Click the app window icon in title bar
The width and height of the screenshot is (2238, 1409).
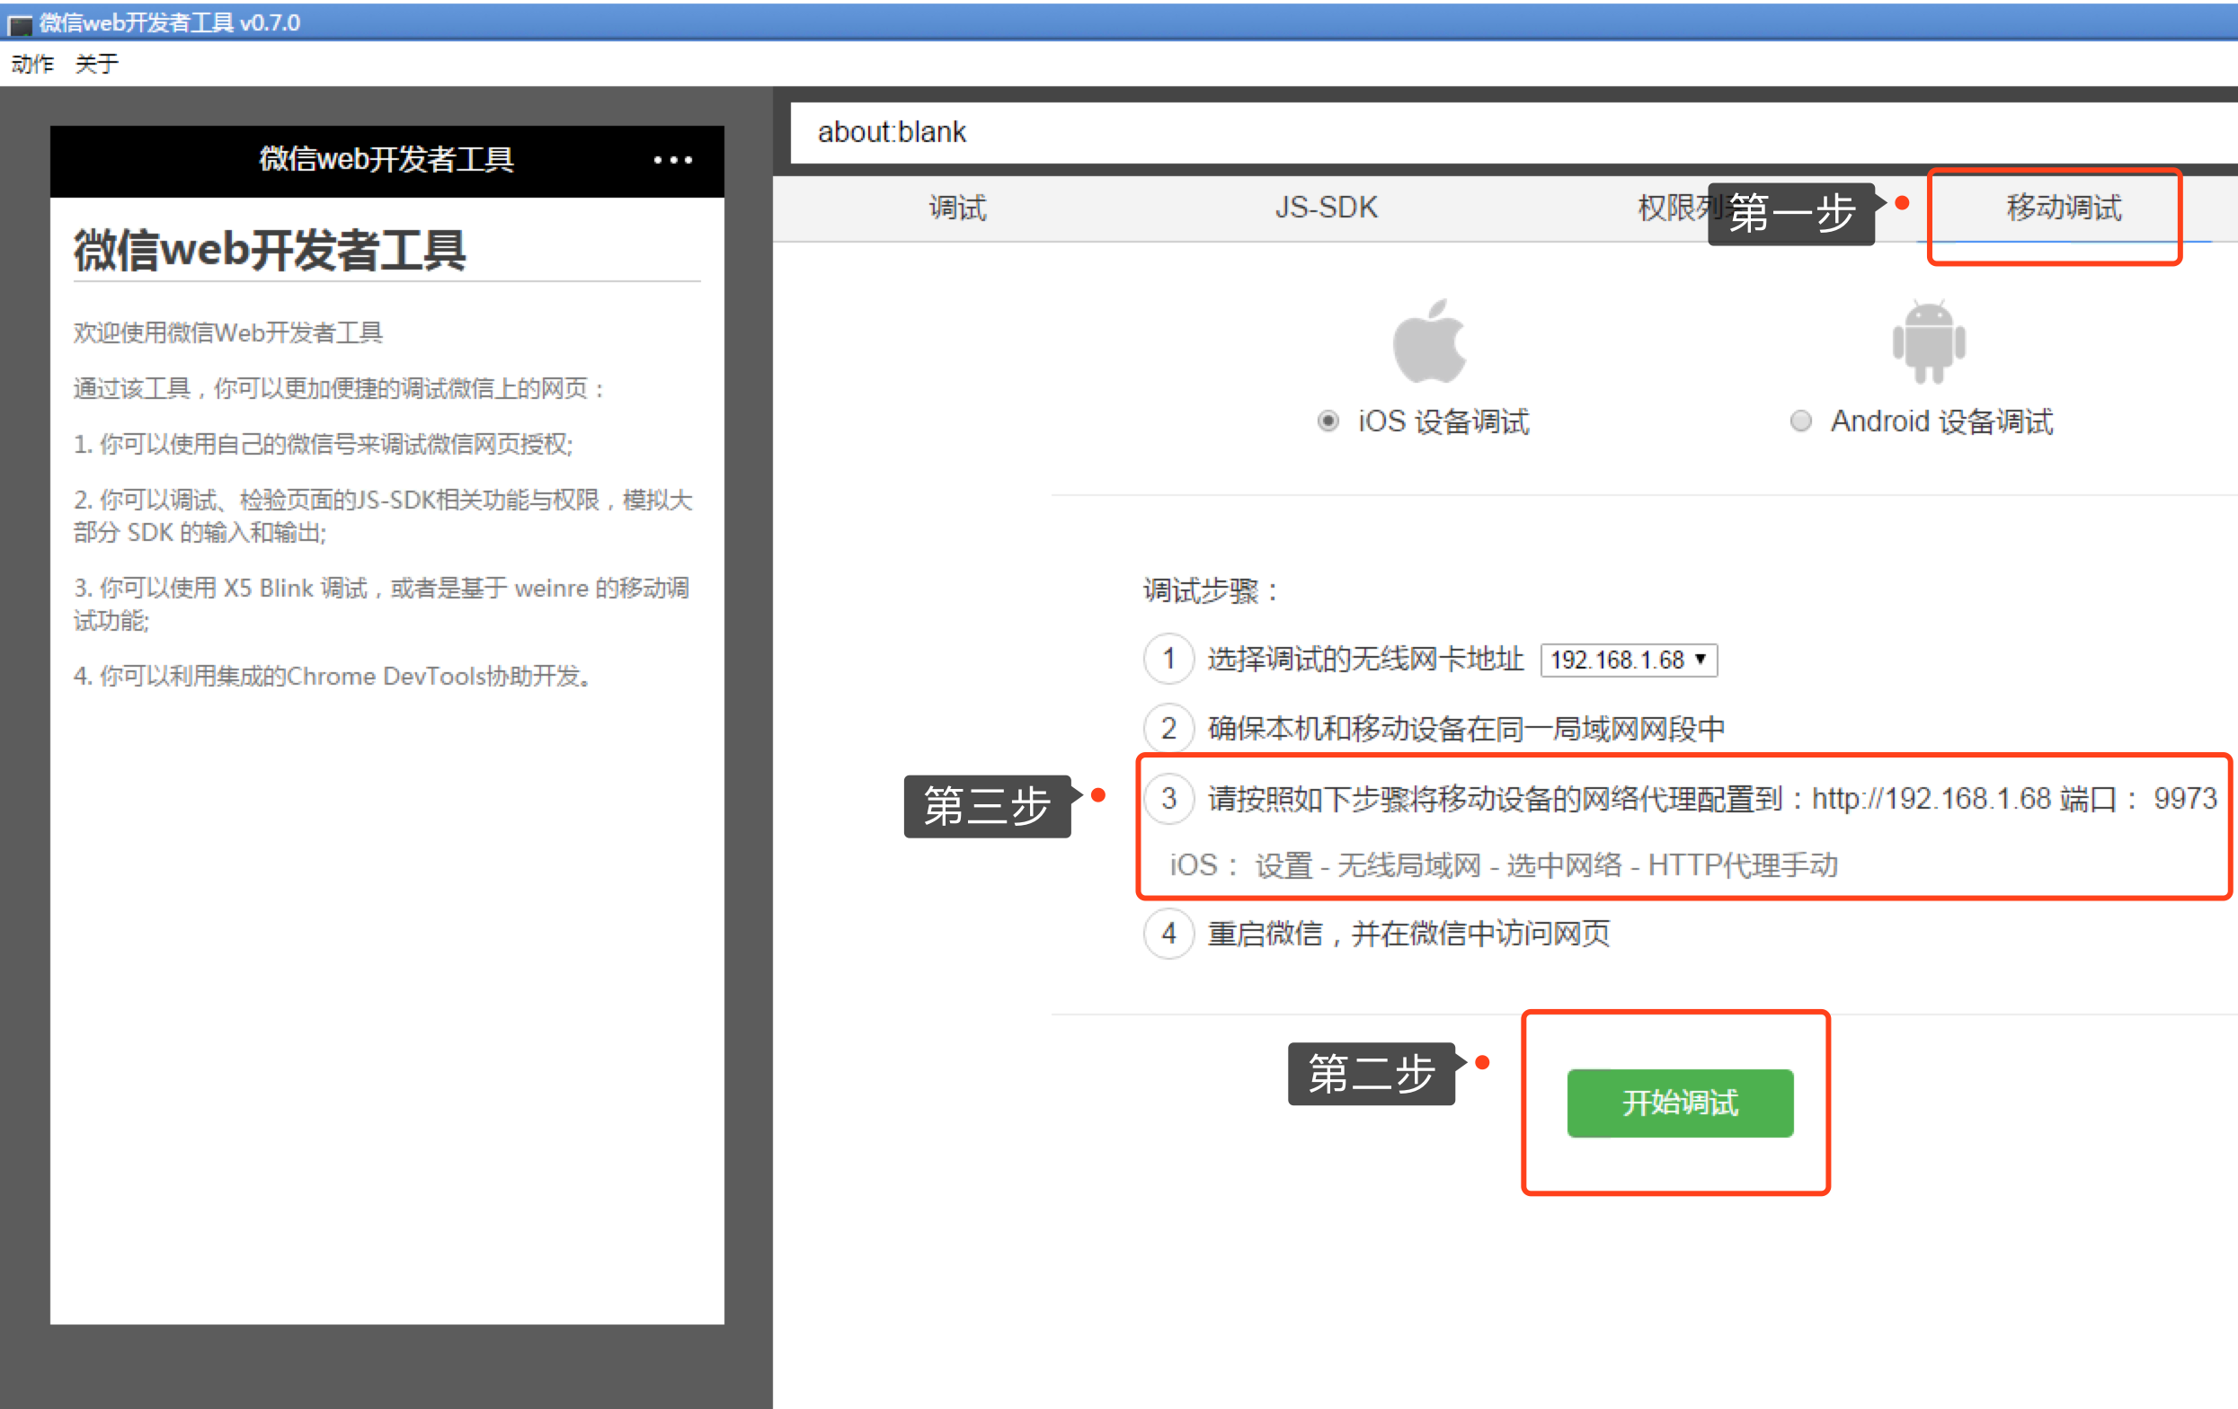pos(19,23)
